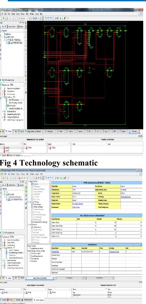
Task: Select Implement Design in the Technology schematic window Processes pane
Action: [x=11, y=111]
